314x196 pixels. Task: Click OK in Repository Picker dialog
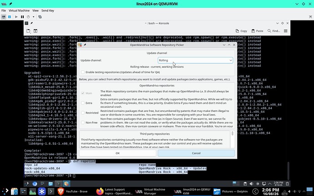pyautogui.click(x=117, y=153)
